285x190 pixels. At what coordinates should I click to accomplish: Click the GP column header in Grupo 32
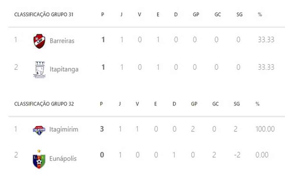pos(194,104)
